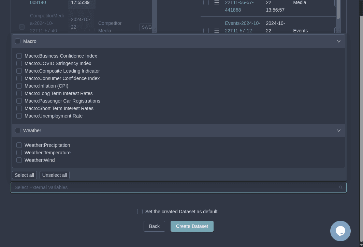The width and height of the screenshot is (363, 247).
Task: Open the chat support widget
Action: [x=340, y=231]
